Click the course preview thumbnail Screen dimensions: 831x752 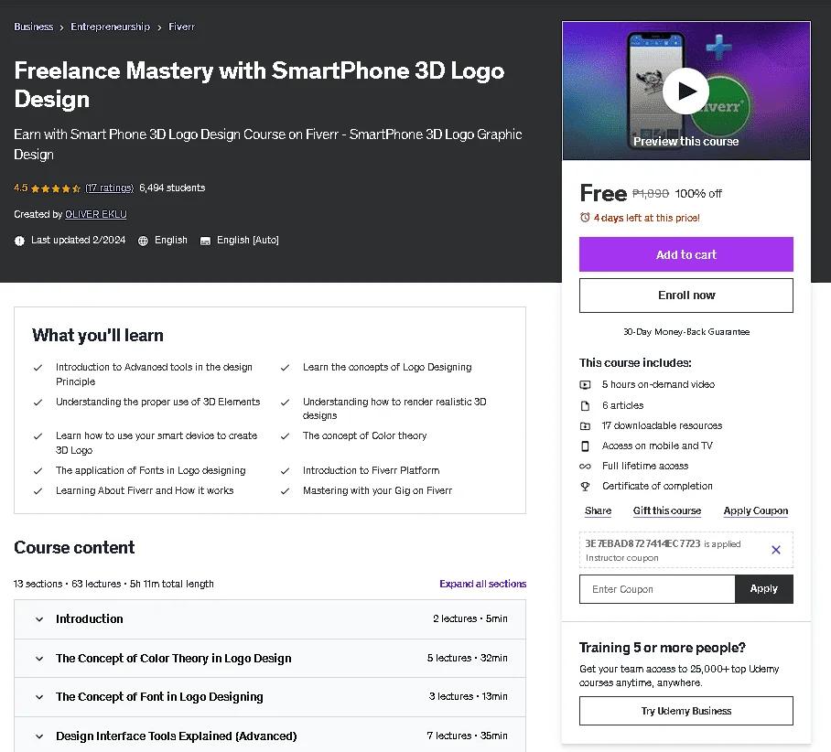pos(685,91)
